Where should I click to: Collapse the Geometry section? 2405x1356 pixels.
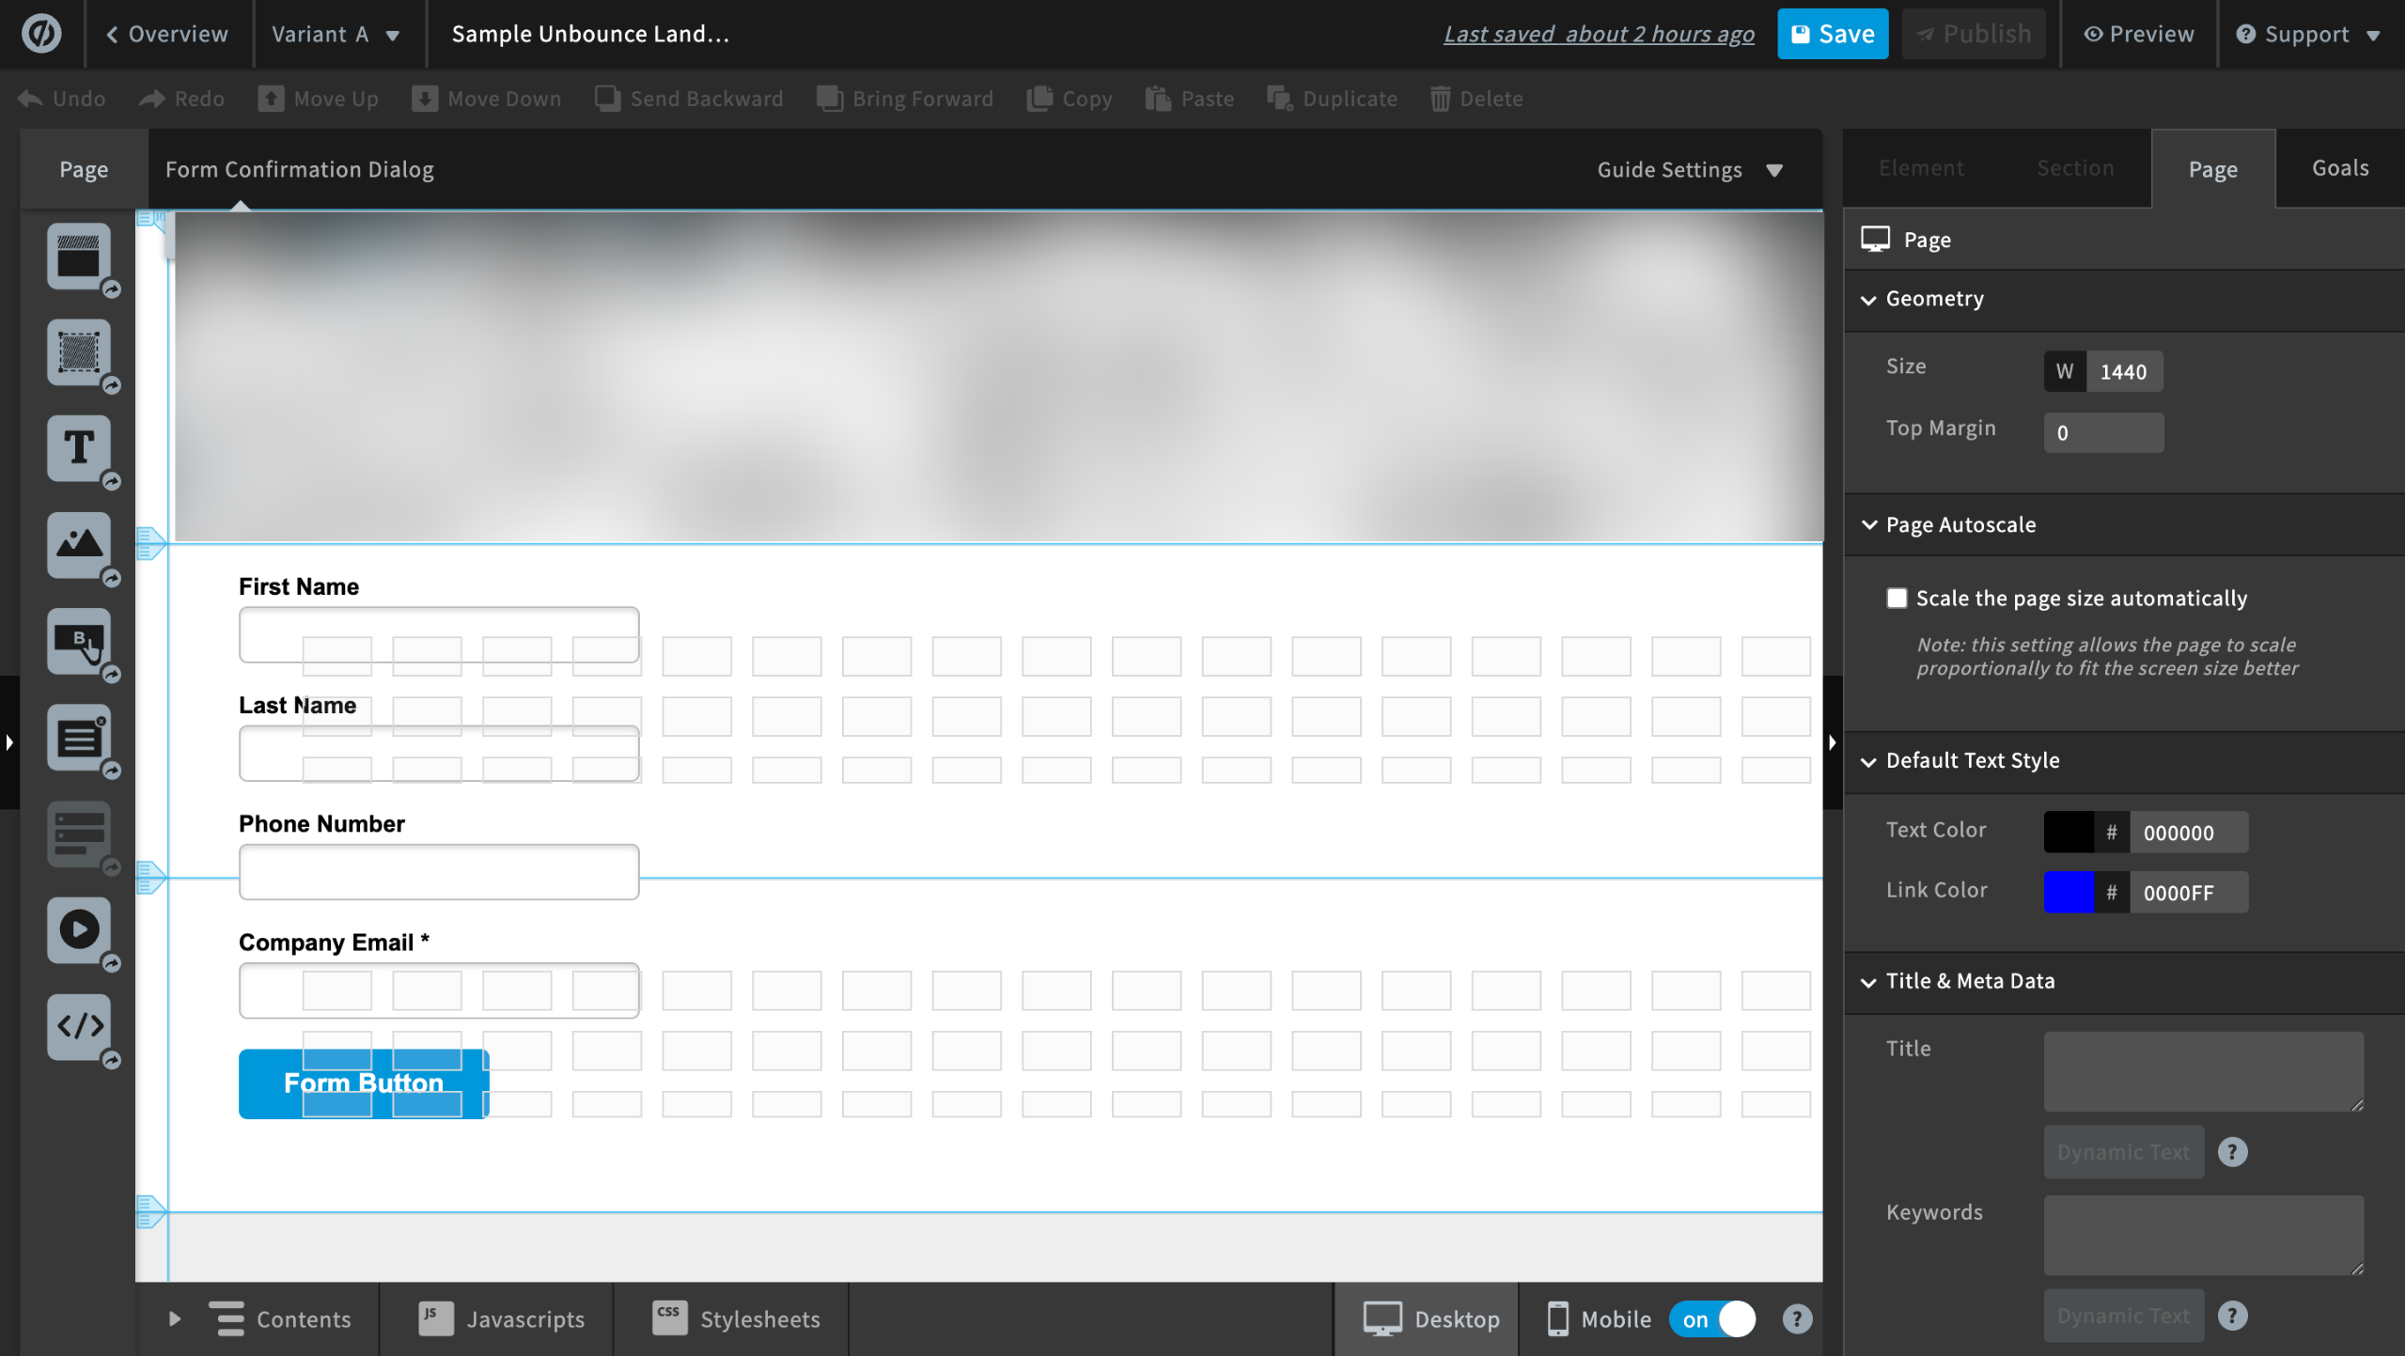point(1933,299)
